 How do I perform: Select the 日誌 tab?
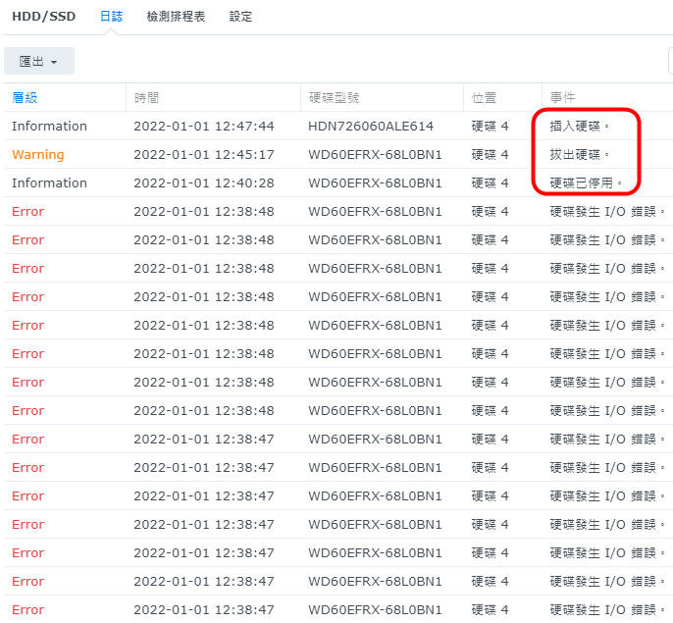(x=111, y=17)
